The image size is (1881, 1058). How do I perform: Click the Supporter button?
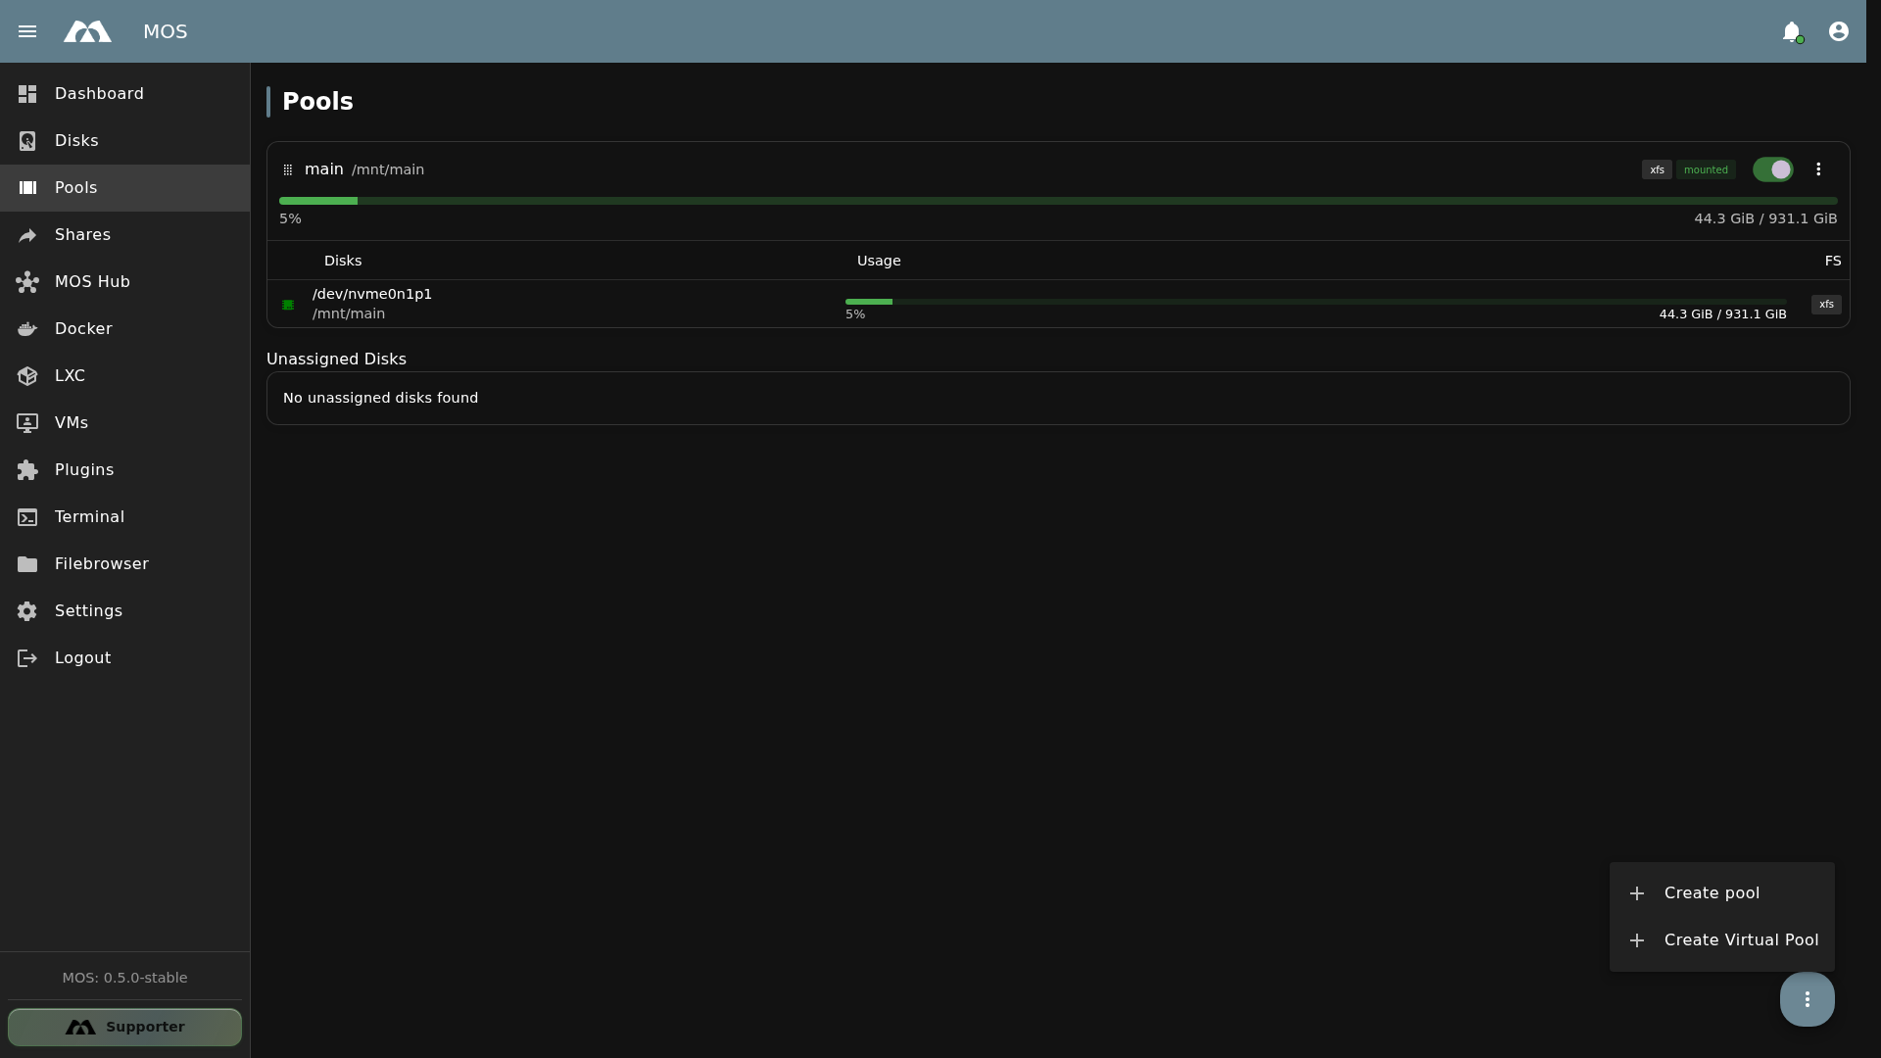pos(124,1027)
